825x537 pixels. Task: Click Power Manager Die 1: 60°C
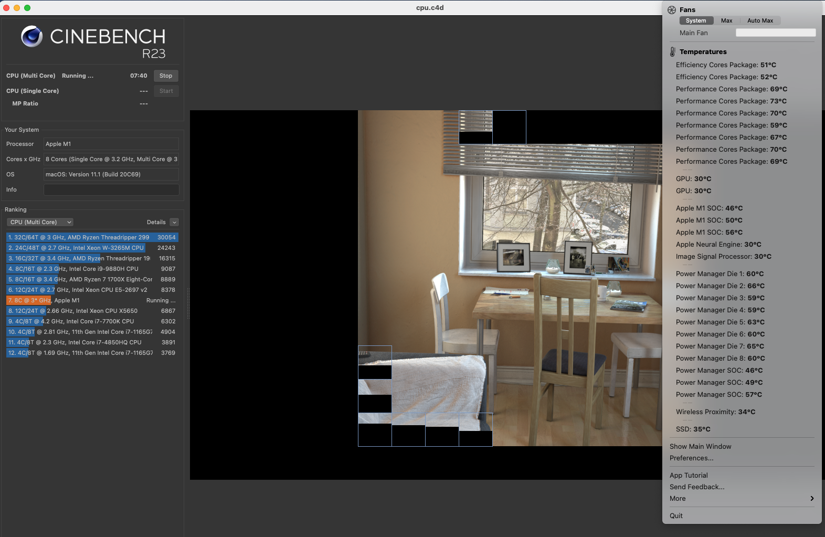[x=720, y=273]
